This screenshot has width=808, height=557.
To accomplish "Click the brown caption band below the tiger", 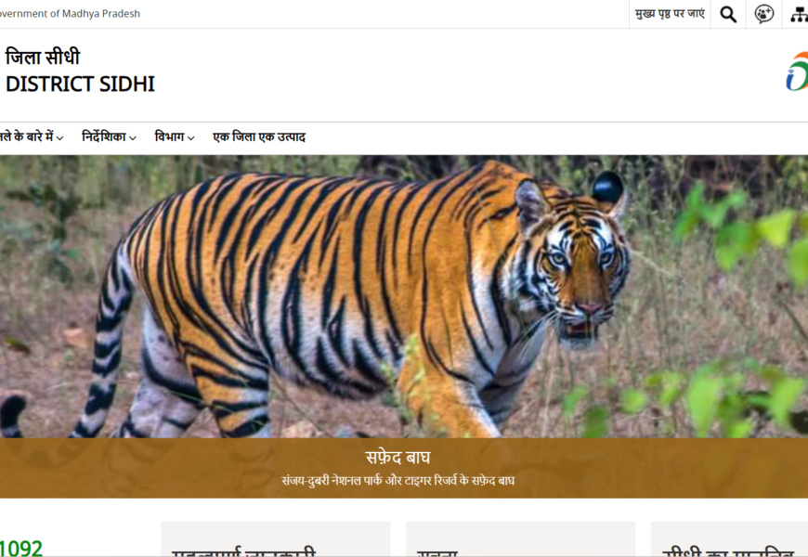I will pyautogui.click(x=404, y=468).
